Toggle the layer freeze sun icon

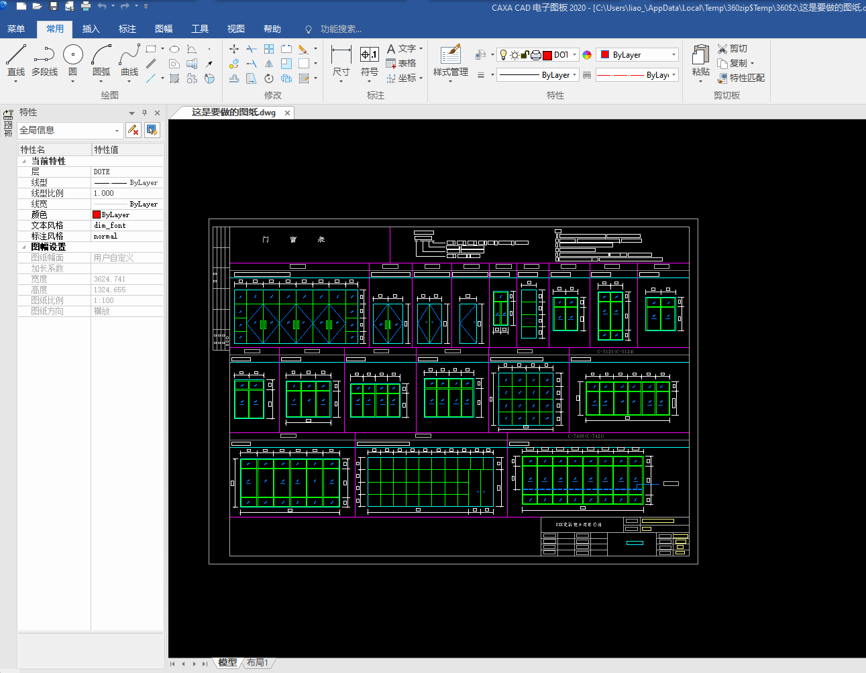515,55
